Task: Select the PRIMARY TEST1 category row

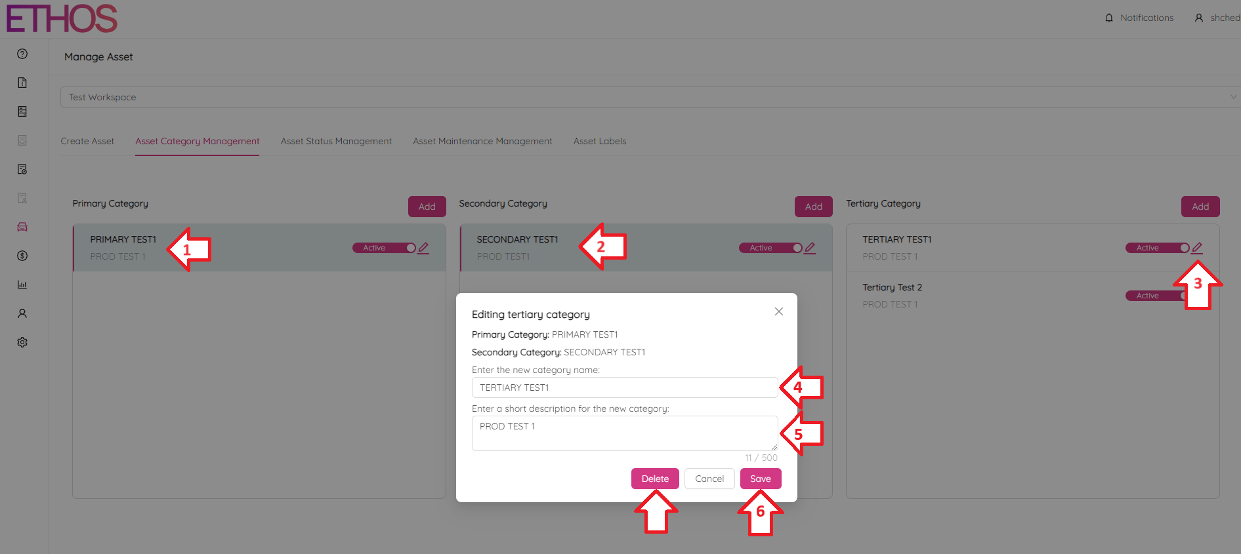Action: [259, 248]
